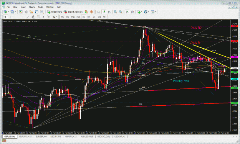The width and height of the screenshot is (240, 144).
Task: Toggle the Expert Advisors button
Action: coord(73,12)
